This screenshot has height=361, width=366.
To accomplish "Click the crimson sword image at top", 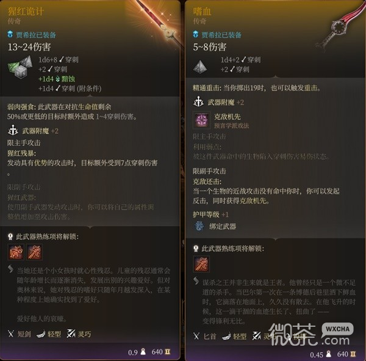I will tap(159, 22).
